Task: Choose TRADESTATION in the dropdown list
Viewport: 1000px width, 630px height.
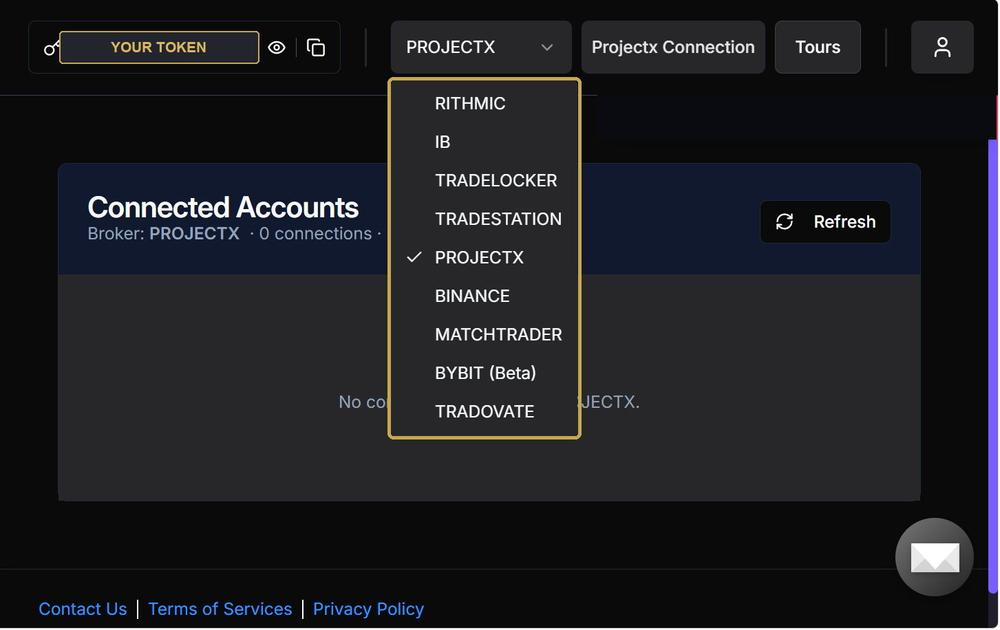Action: point(485,219)
